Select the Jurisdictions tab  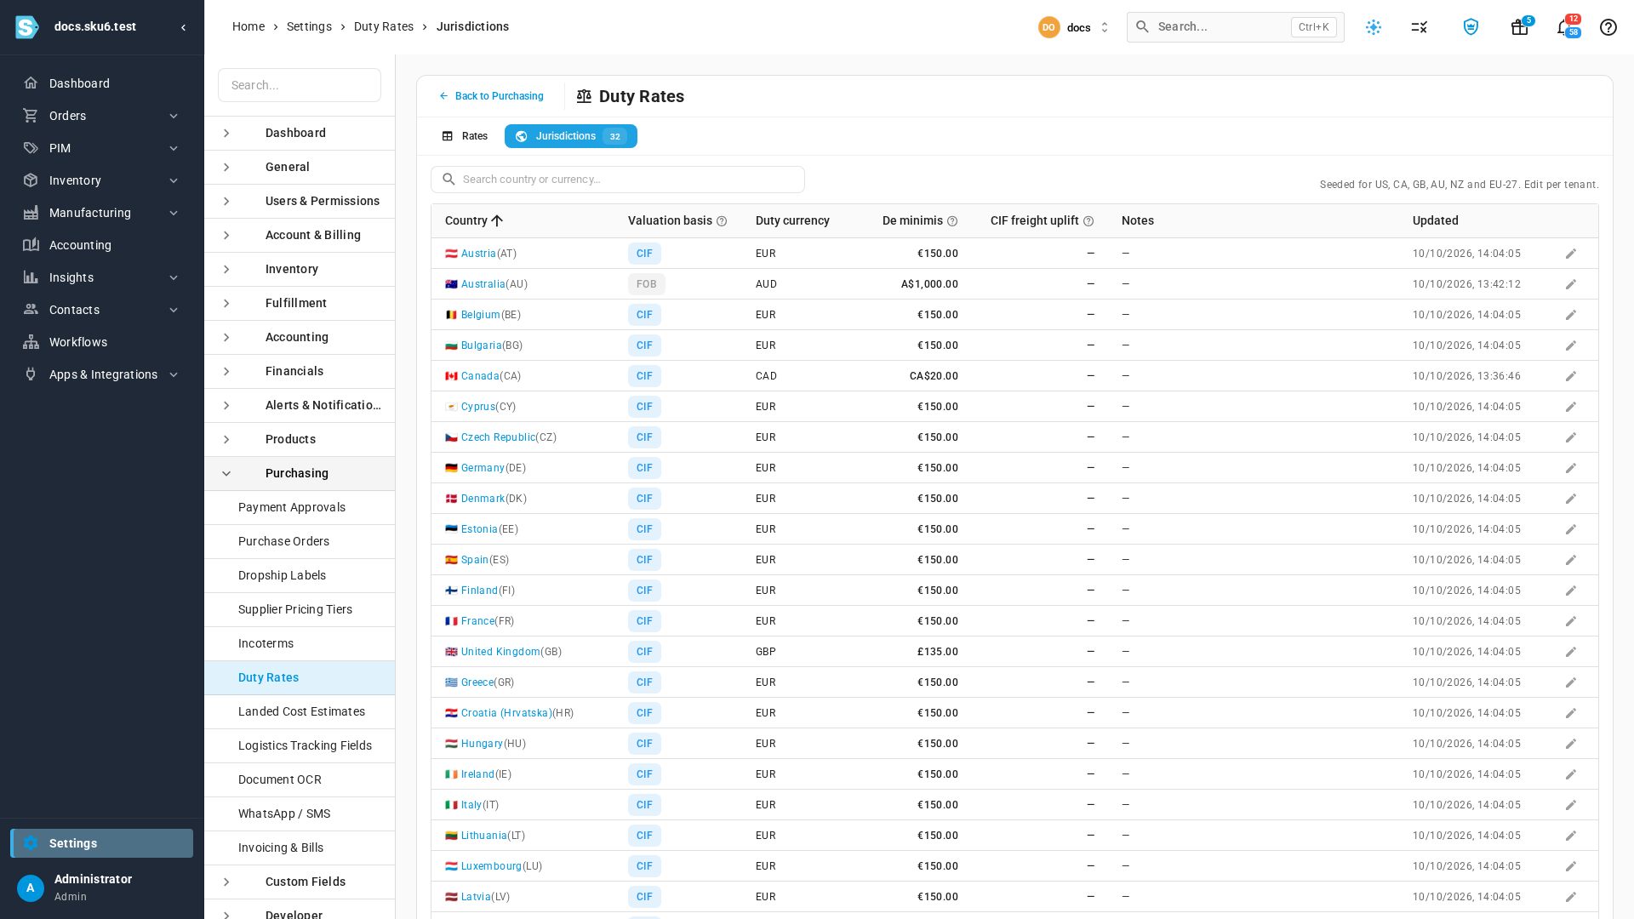pos(571,136)
